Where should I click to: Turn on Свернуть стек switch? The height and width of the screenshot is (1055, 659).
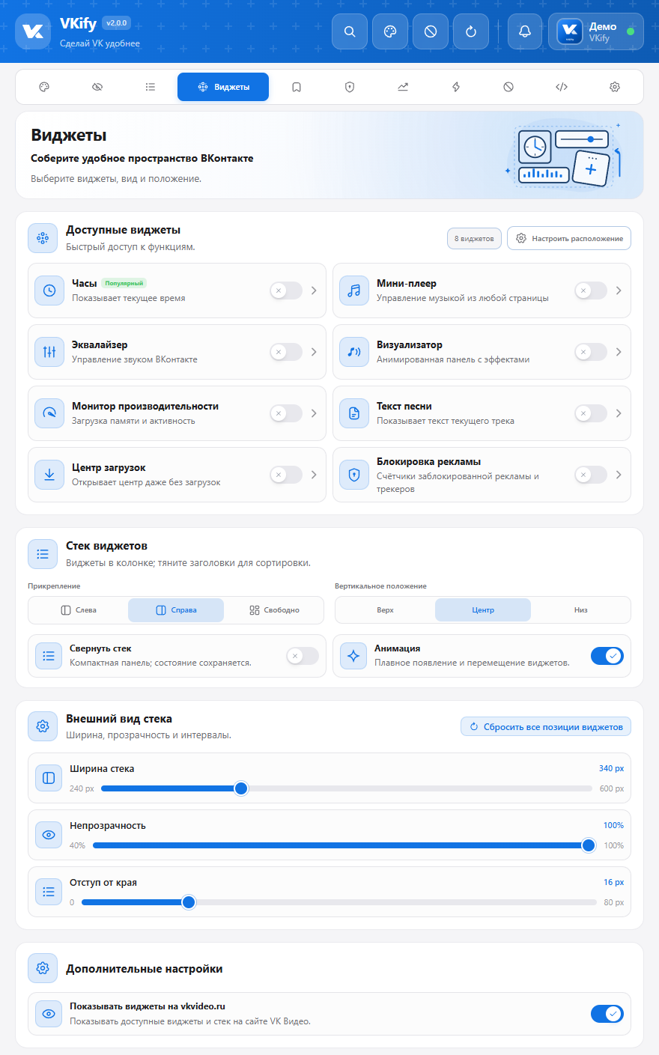pyautogui.click(x=303, y=656)
